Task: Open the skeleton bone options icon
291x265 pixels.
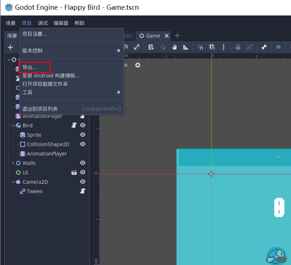Action: 264,47
